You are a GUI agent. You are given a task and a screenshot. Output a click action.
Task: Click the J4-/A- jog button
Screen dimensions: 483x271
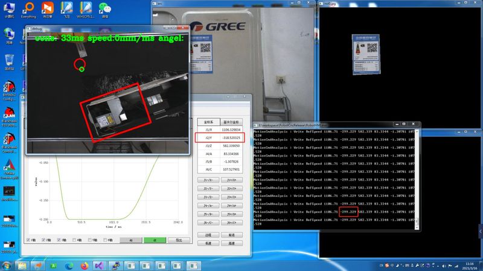click(208, 205)
